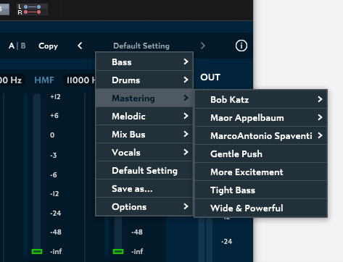Image resolution: width=343 pixels, height=262 pixels.
Task: Expand the Bass preset category
Action: click(144, 62)
